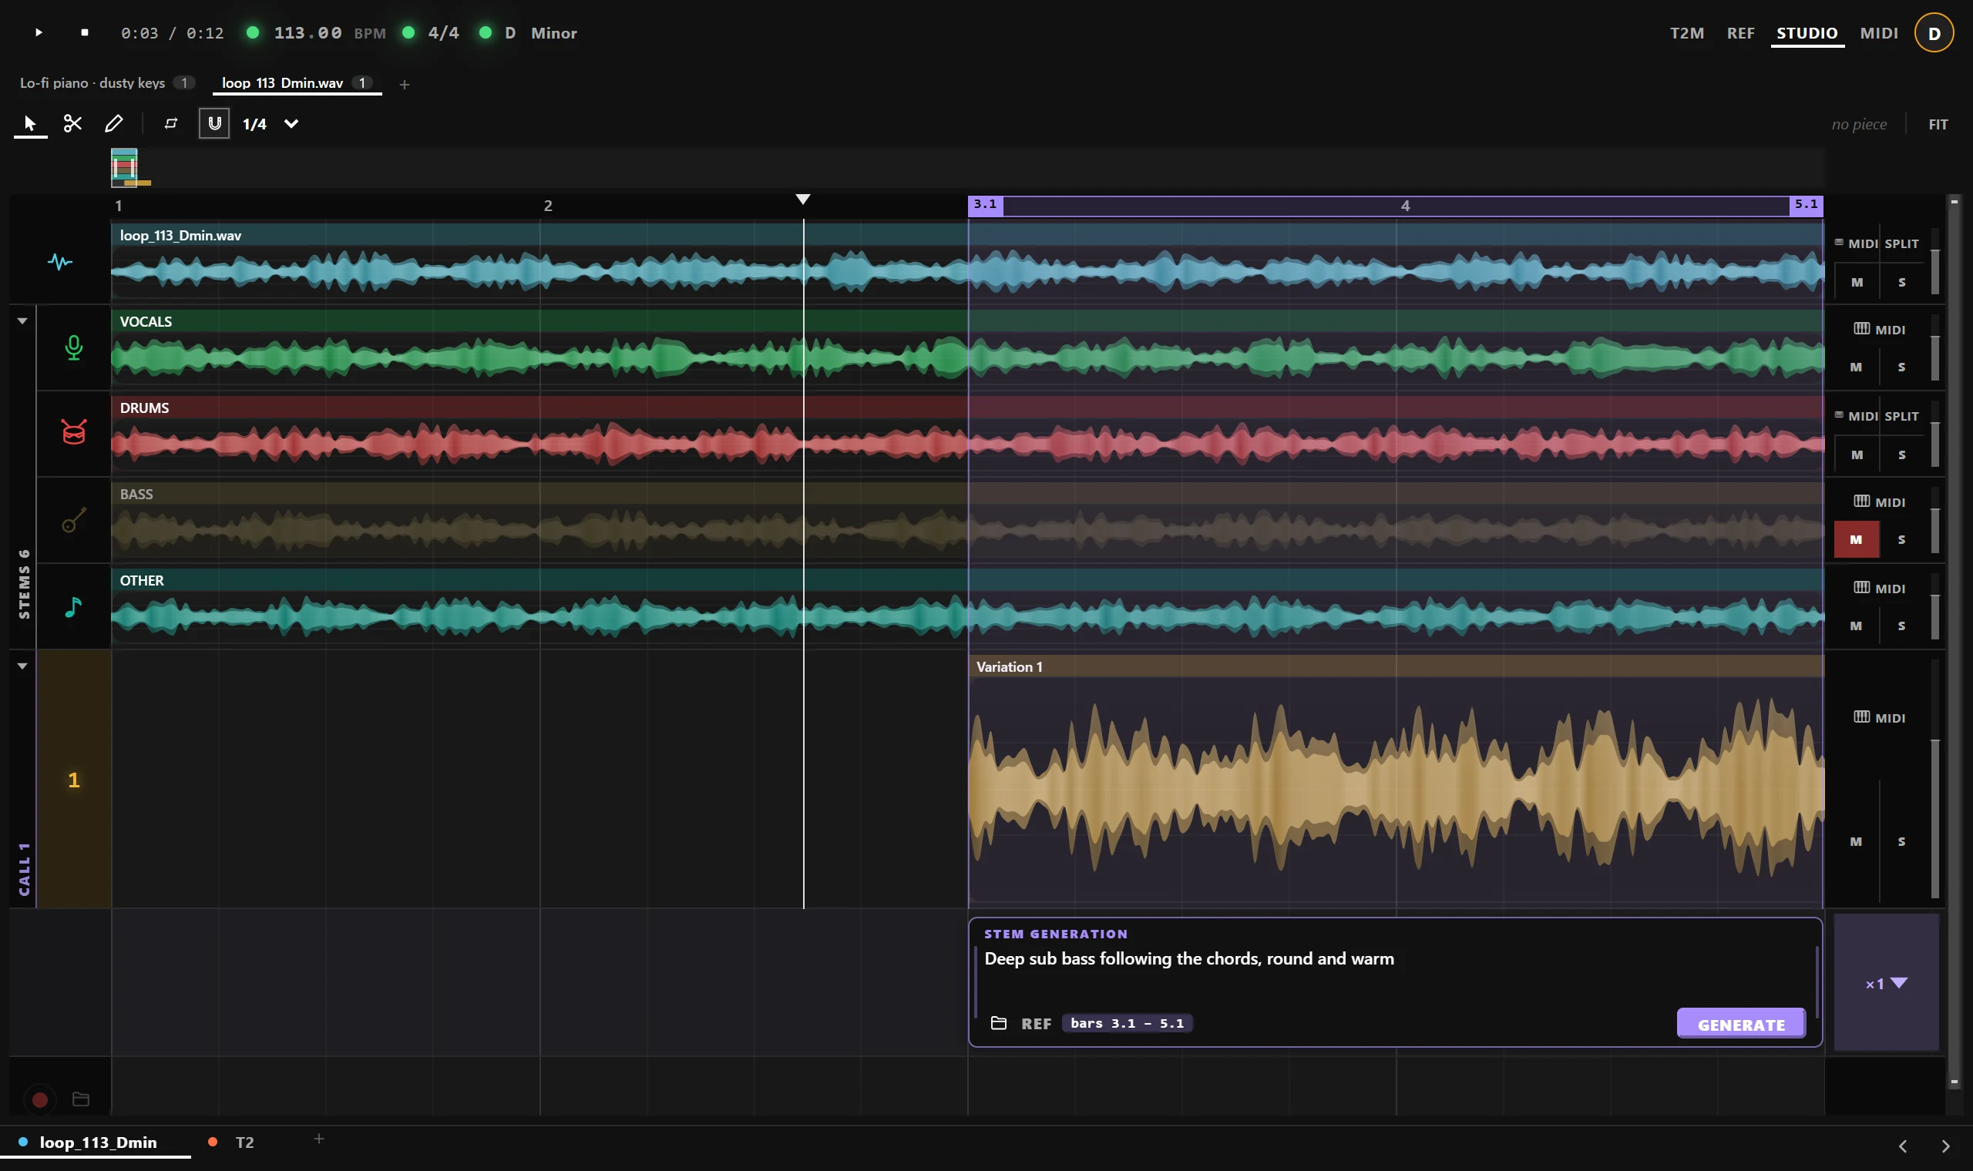This screenshot has width=1973, height=1171.
Task: Click the REF folder icon in stem generation
Action: coord(998,1023)
